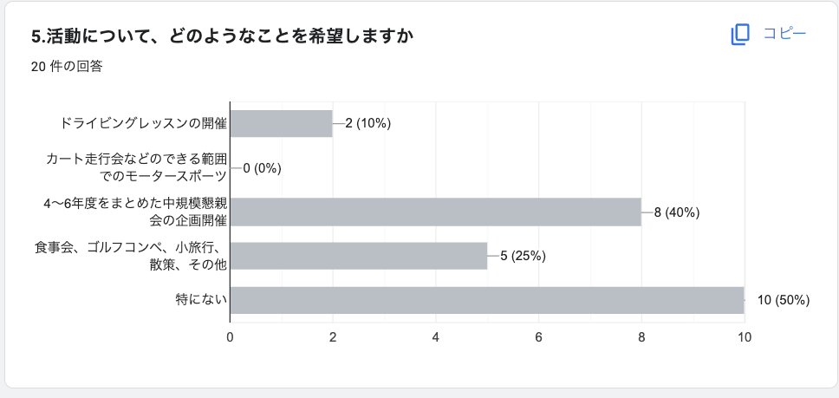
Task: Click the 20 件の回答 response count
Action: coord(66,66)
